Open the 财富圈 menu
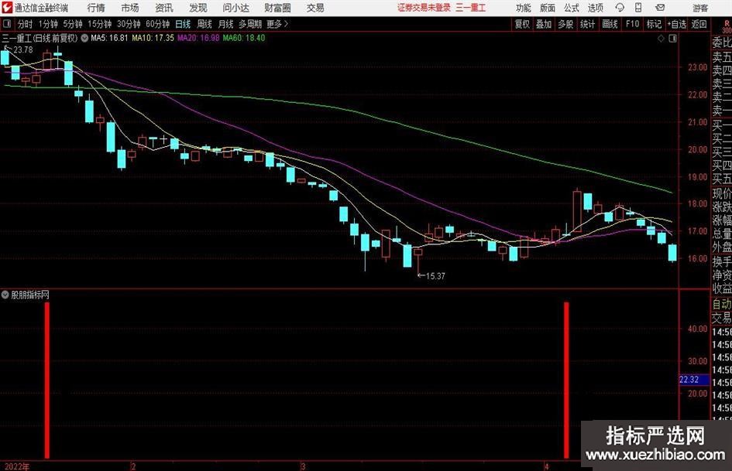 click(277, 8)
